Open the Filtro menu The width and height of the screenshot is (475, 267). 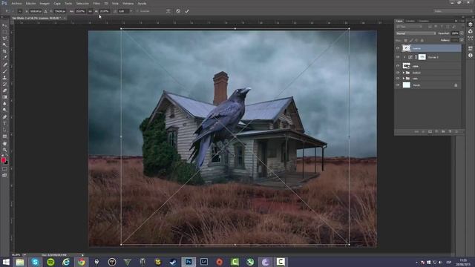coord(96,3)
